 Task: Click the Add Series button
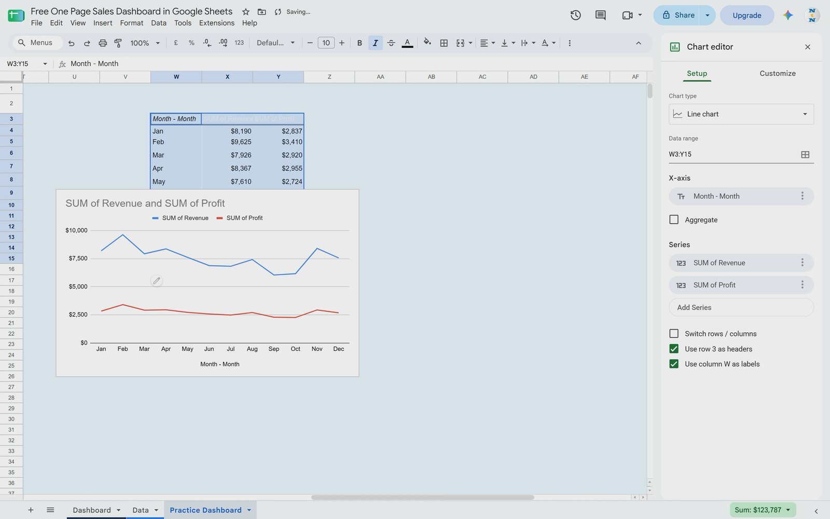click(741, 307)
